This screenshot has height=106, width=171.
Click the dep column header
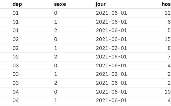(17, 4)
